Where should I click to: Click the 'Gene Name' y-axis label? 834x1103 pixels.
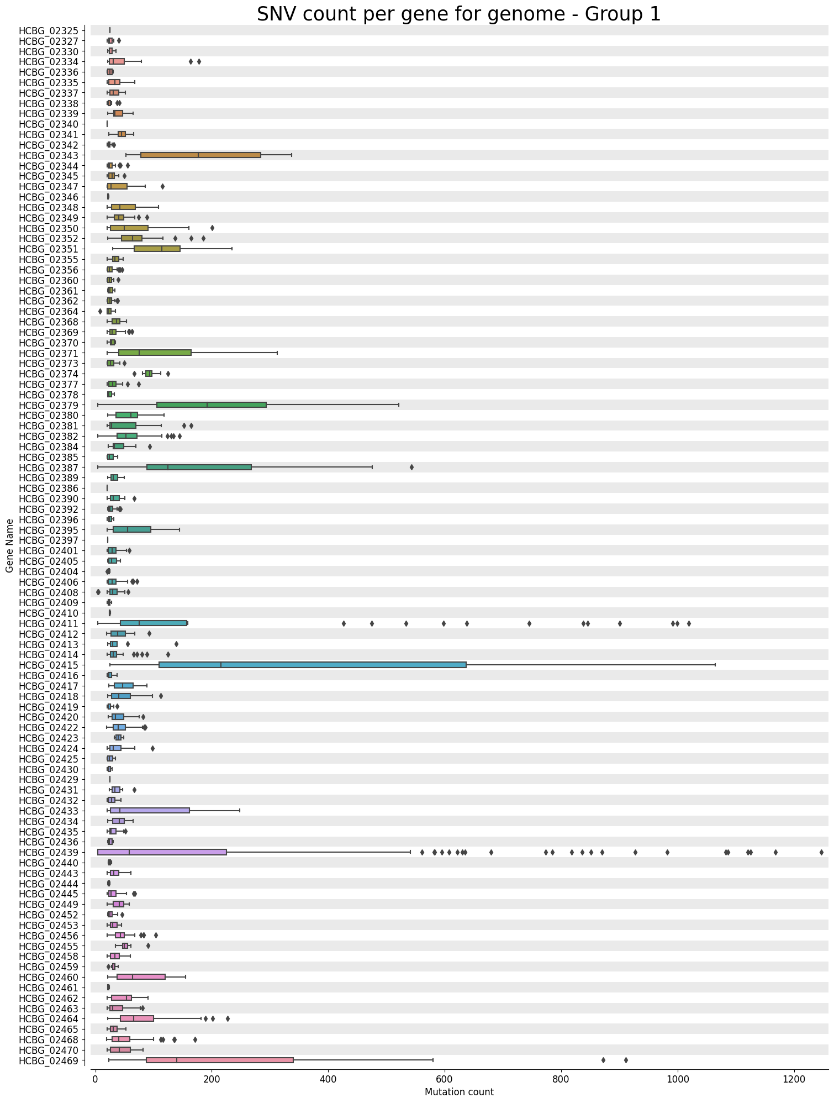(x=9, y=545)
